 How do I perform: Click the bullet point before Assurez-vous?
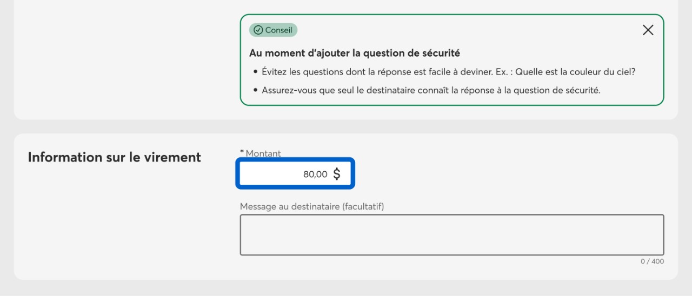pos(255,90)
